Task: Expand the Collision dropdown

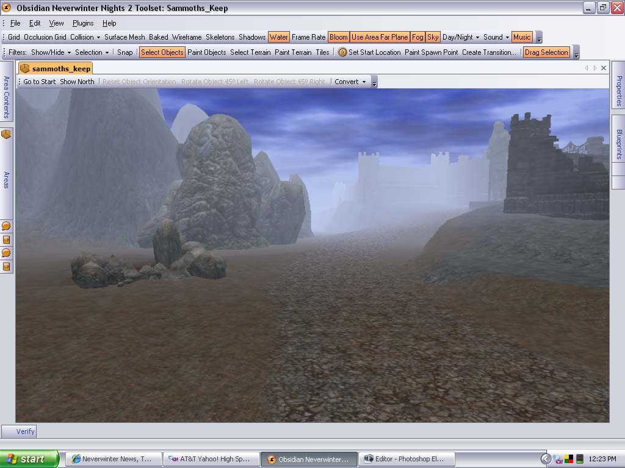Action: pos(85,37)
